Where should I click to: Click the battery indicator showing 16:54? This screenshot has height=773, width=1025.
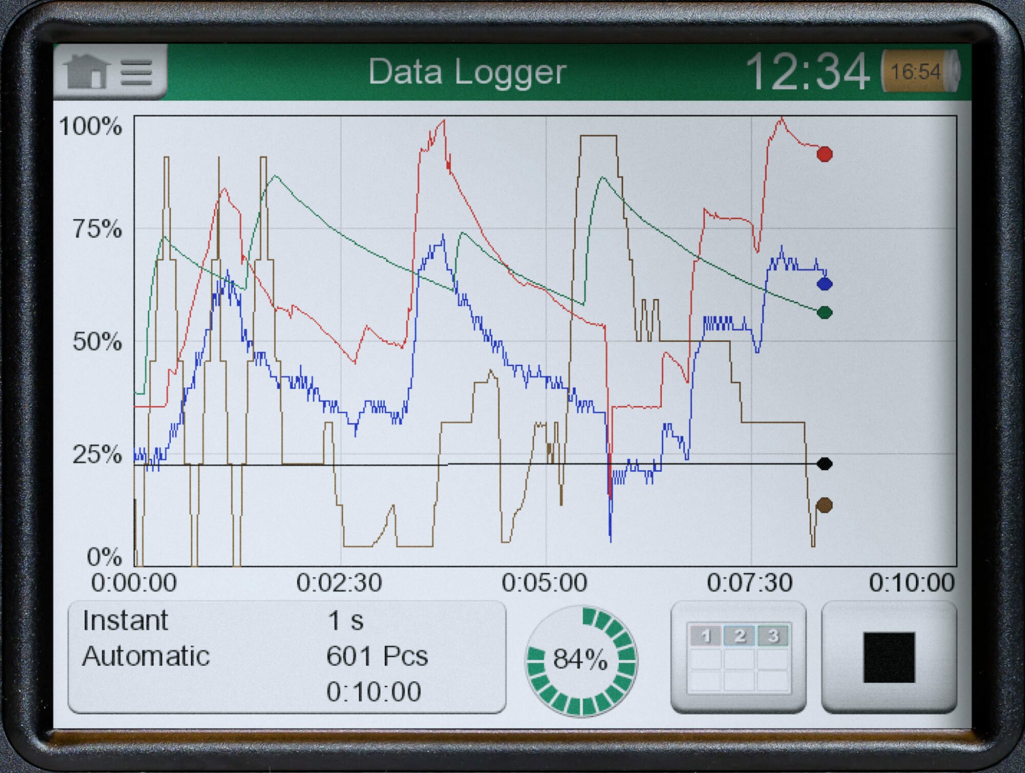pos(919,71)
